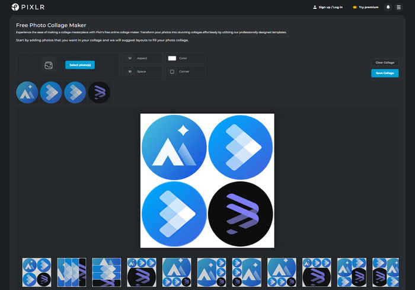Click Try premium crown link
Image resolution: width=415 pixels, height=290 pixels.
366,7
